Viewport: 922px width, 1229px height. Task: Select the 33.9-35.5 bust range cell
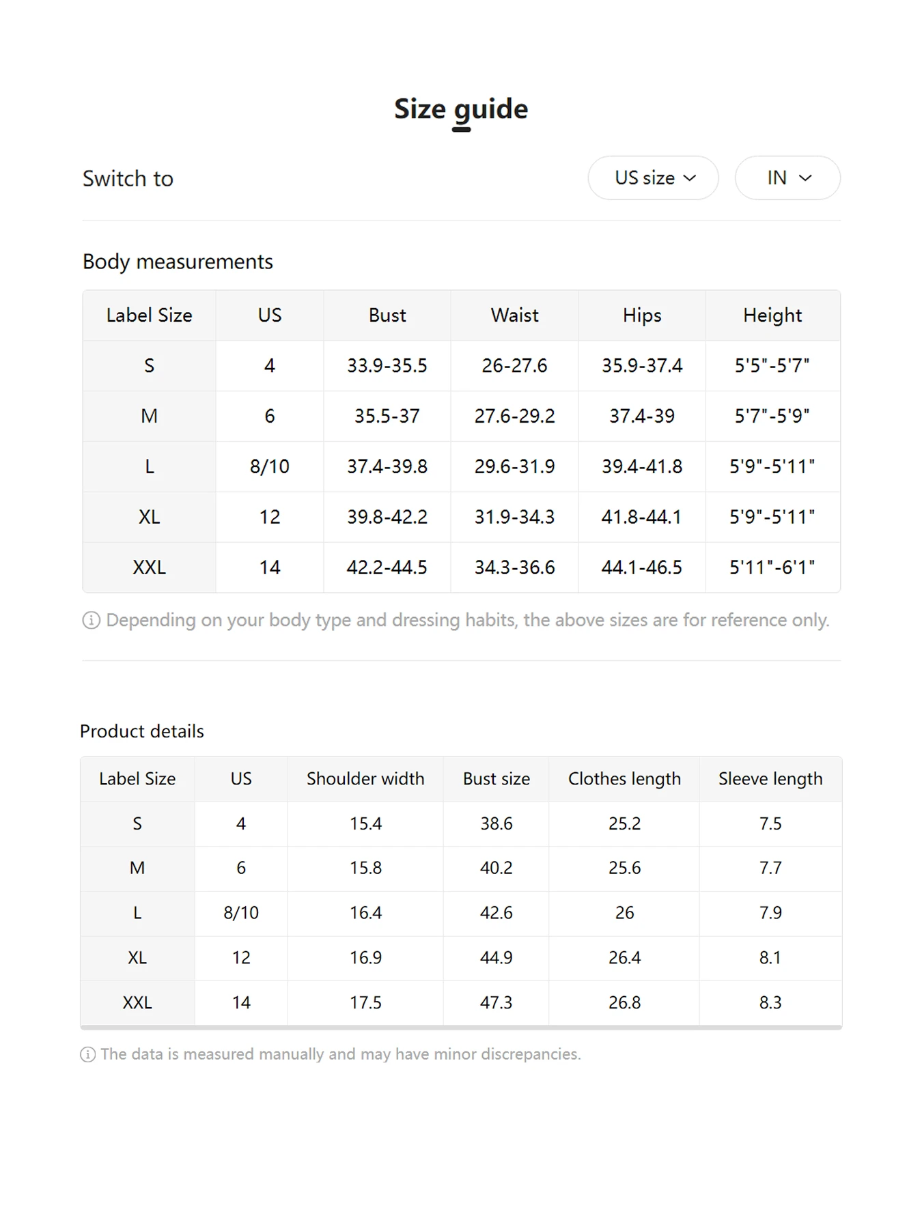(387, 366)
